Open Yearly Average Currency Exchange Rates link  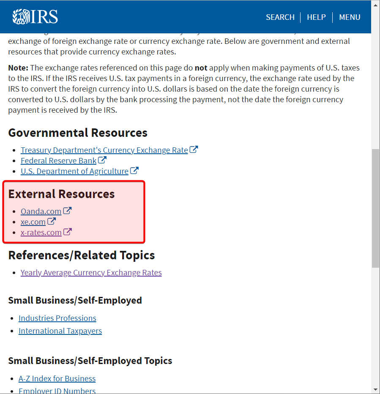91,273
